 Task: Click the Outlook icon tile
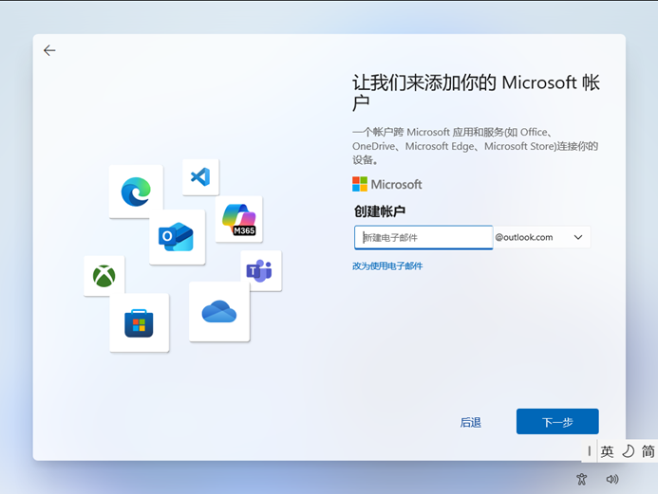pos(177,237)
